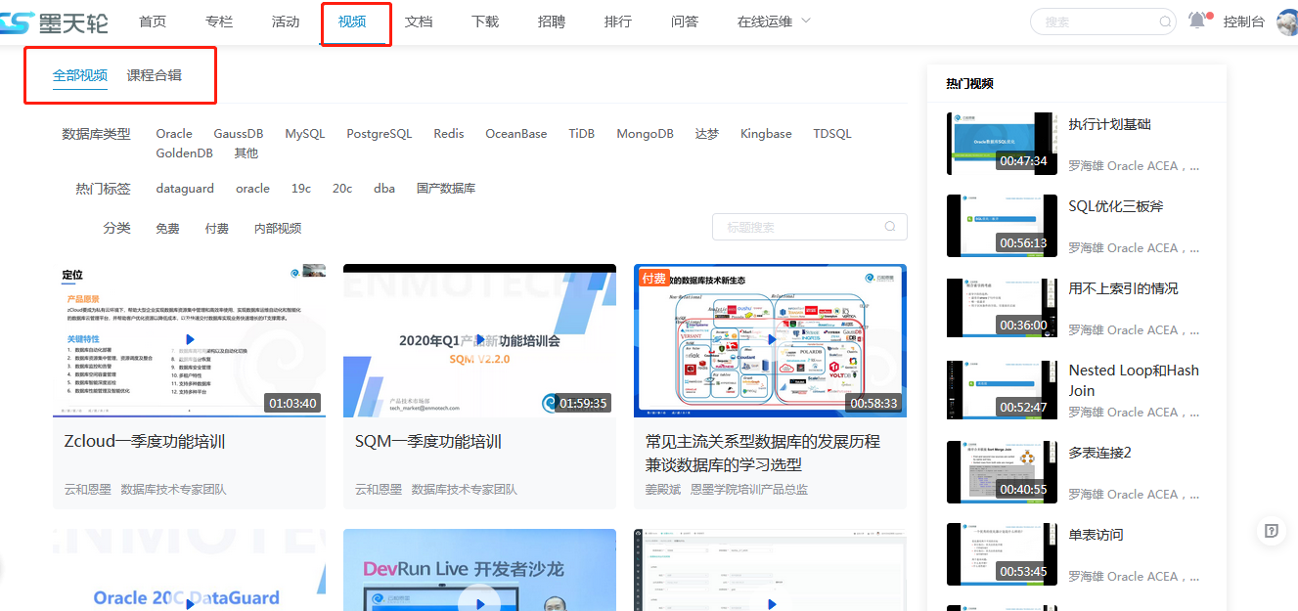Filter videos by 付费
The height and width of the screenshot is (611, 1298).
(x=217, y=228)
